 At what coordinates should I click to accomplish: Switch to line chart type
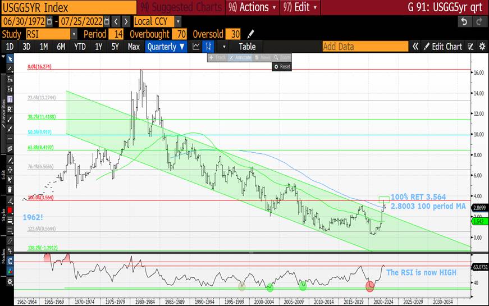pyautogui.click(x=196, y=47)
